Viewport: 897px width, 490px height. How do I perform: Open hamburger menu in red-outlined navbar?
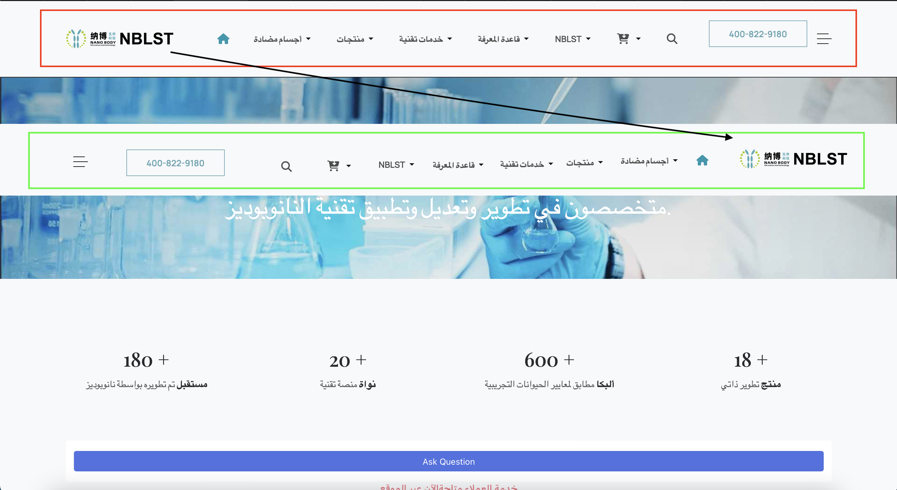[x=824, y=39]
